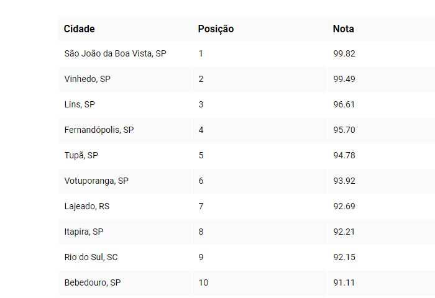Select the 99.49 score cell
The height and width of the screenshot is (298, 435).
(x=344, y=79)
